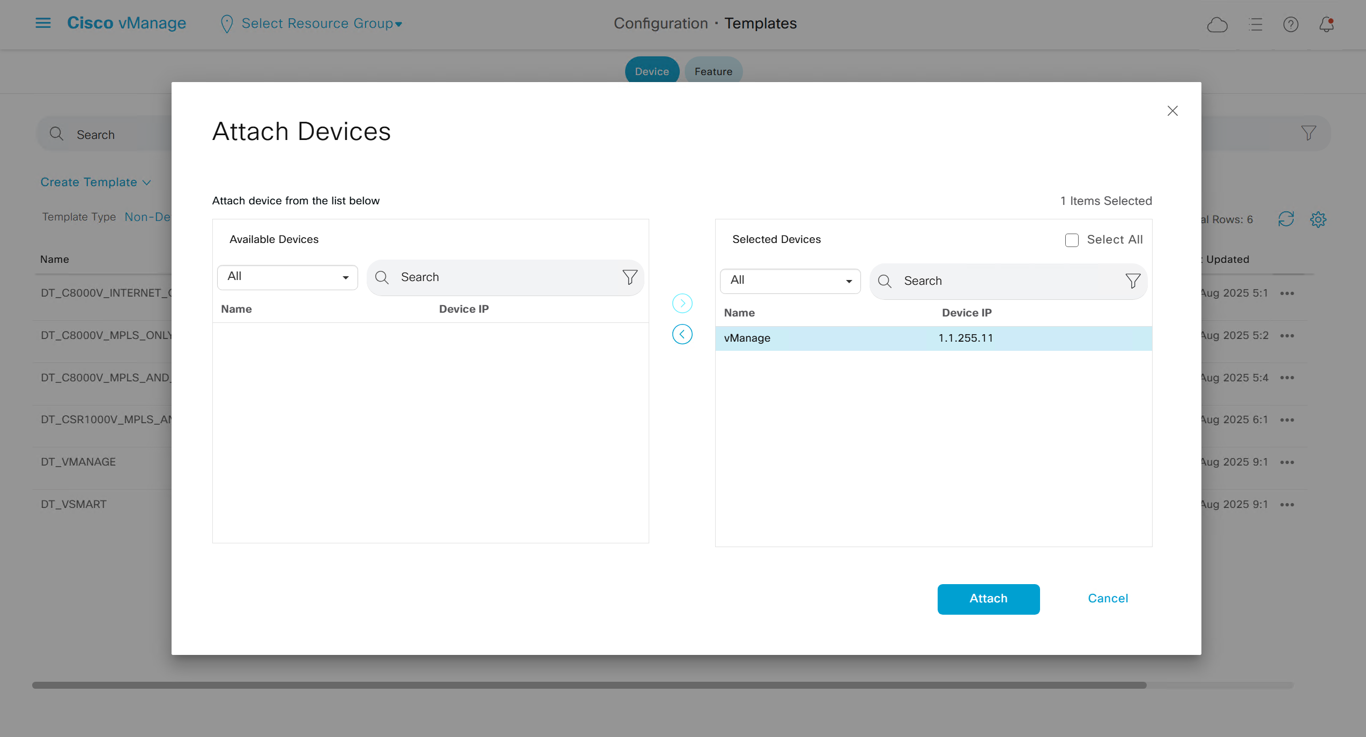The image size is (1366, 737).
Task: Click the cloud icon in header
Action: (x=1217, y=24)
